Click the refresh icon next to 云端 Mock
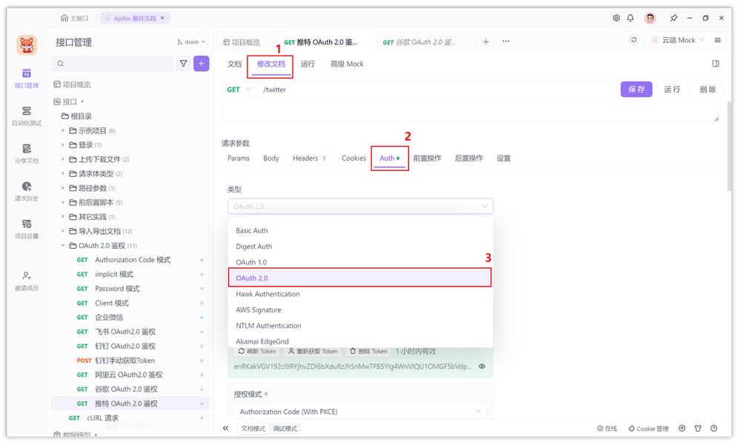 [x=635, y=39]
